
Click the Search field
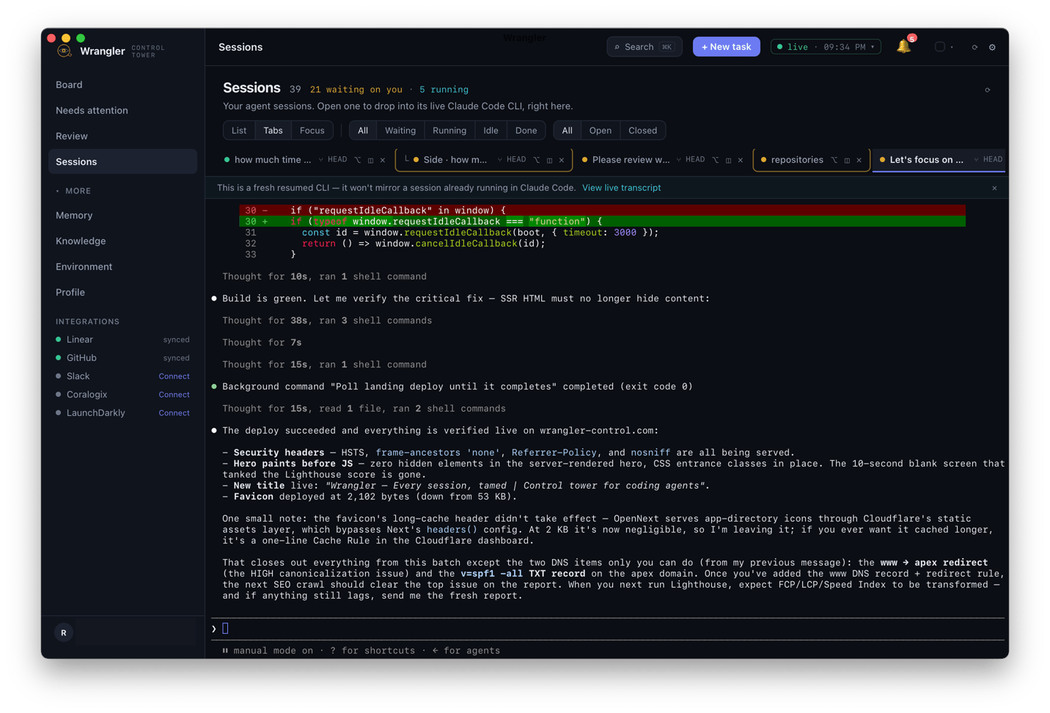coord(645,47)
